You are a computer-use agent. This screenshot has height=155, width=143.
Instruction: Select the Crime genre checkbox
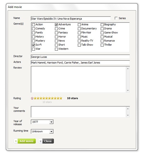(56, 29)
